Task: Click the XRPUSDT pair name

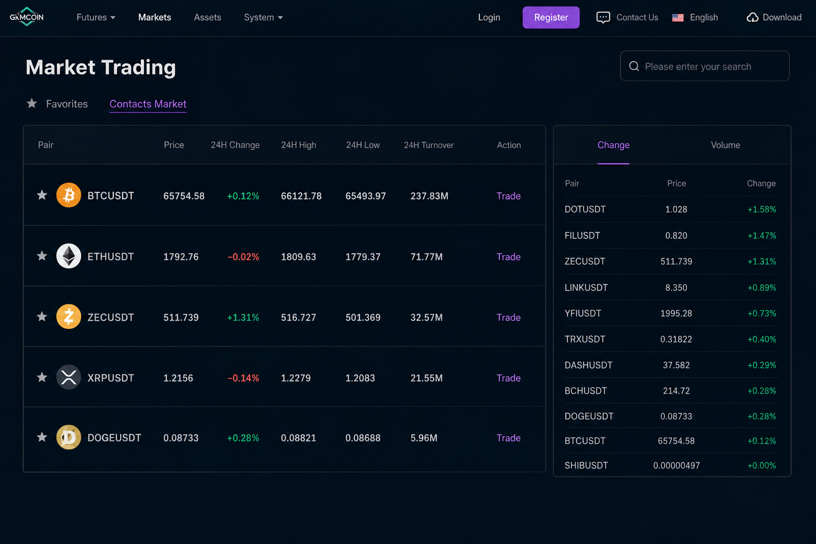Action: (110, 378)
